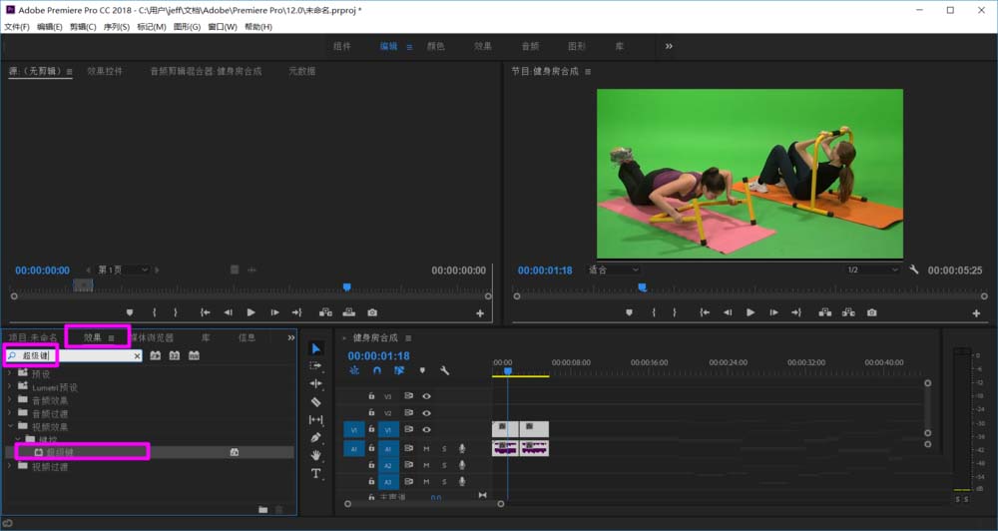The height and width of the screenshot is (531, 998).
Task: Select the 超级键 effect in the list
Action: tap(60, 452)
